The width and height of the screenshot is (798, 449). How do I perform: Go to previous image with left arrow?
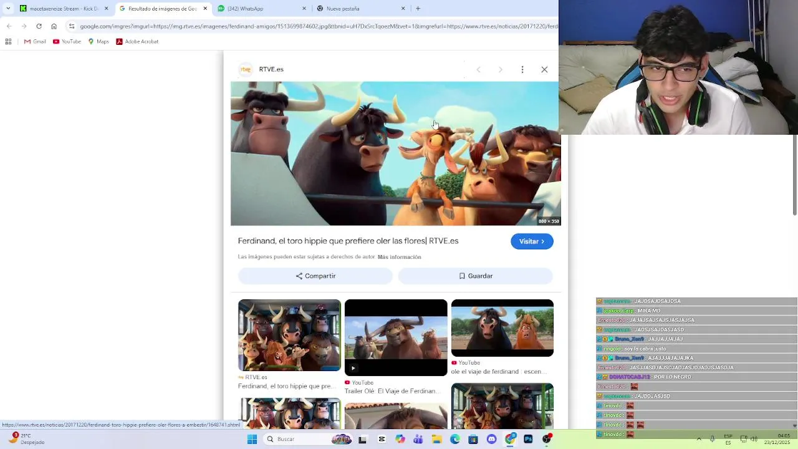coord(478,69)
